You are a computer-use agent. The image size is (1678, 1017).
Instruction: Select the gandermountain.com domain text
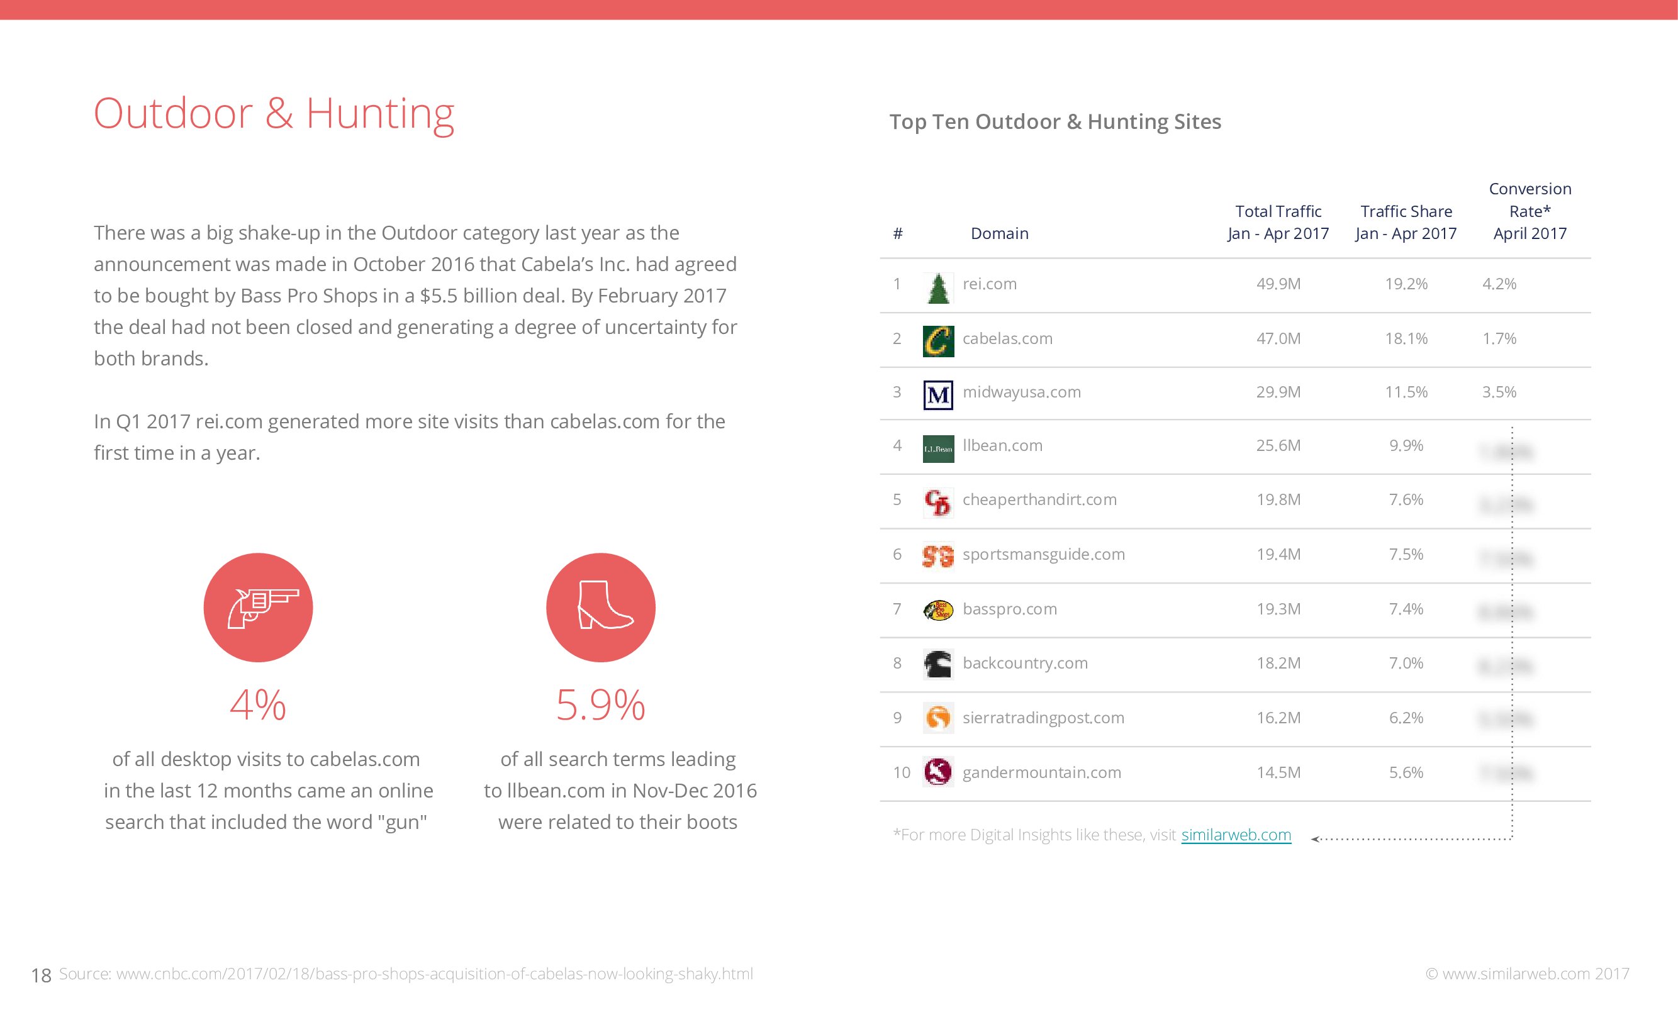coord(1041,772)
